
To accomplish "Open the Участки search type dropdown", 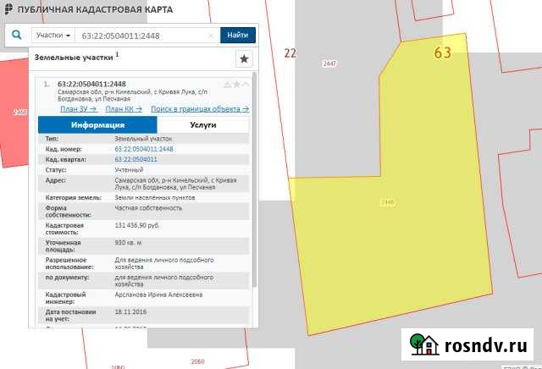I will point(53,36).
